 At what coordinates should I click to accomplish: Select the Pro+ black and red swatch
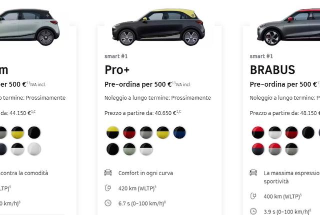tap(129, 132)
